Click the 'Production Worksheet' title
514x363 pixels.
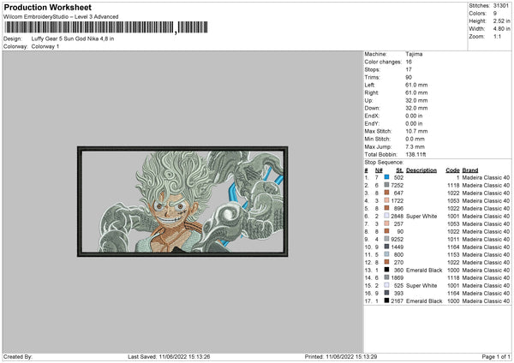click(x=47, y=7)
